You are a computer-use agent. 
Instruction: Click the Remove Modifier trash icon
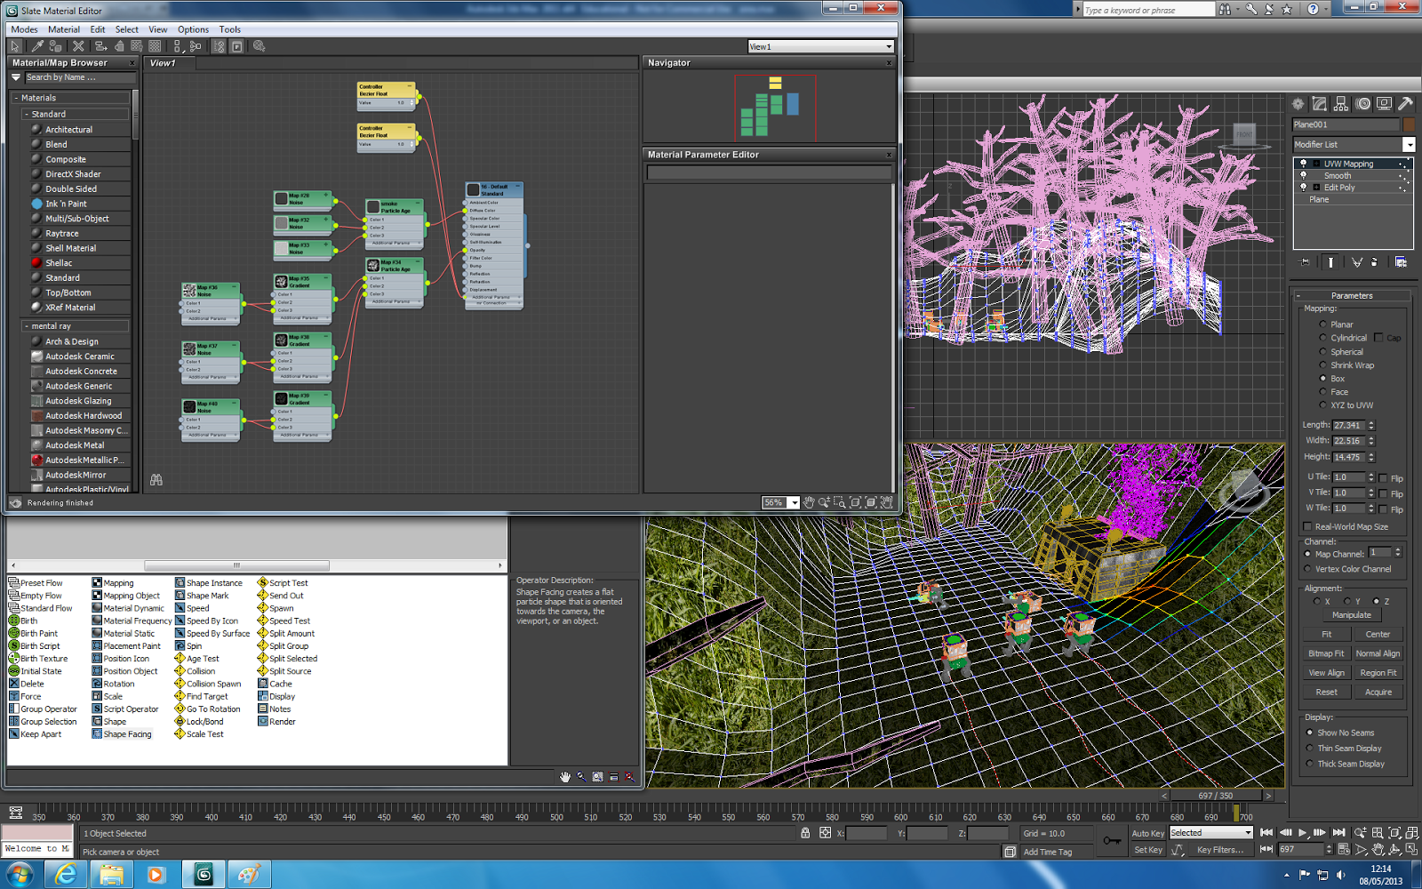pos(1375,262)
